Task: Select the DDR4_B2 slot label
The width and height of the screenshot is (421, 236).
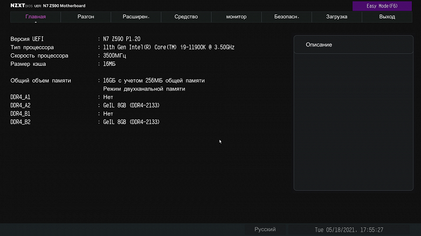Action: 21,122
